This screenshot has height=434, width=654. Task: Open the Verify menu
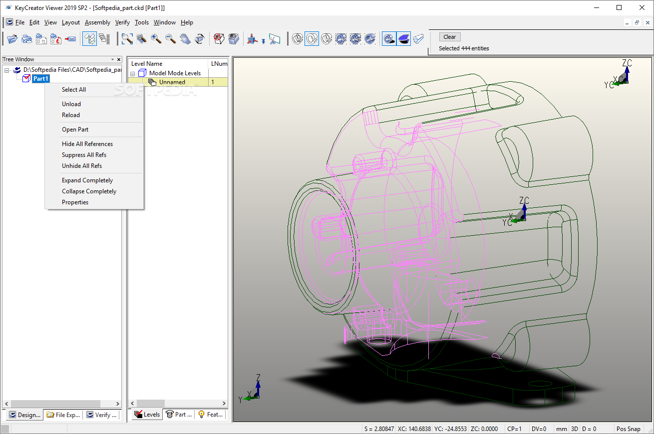[x=122, y=22]
